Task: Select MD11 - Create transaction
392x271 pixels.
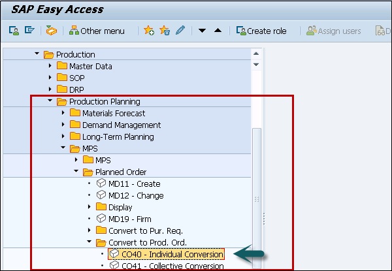Action: pos(134,183)
